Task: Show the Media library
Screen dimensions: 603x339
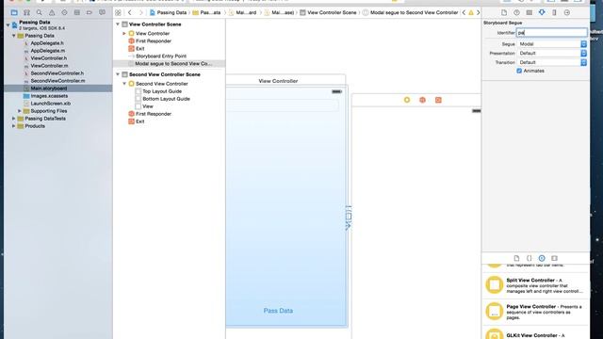Action: click(x=554, y=258)
